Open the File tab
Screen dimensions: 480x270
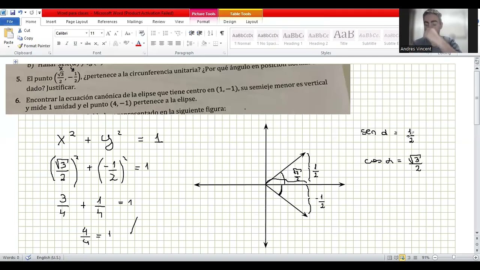click(x=10, y=22)
